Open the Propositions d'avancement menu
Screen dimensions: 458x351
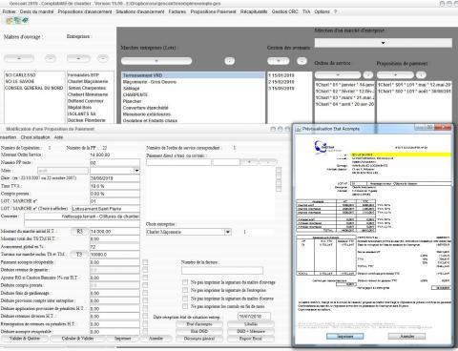click(x=85, y=11)
